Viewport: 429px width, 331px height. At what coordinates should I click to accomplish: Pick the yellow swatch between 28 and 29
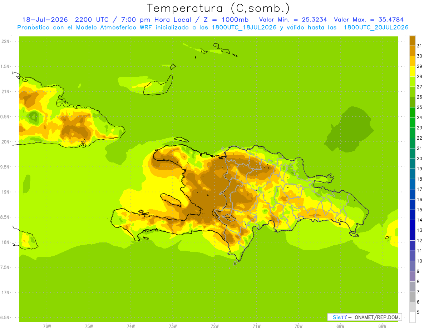pos(412,71)
